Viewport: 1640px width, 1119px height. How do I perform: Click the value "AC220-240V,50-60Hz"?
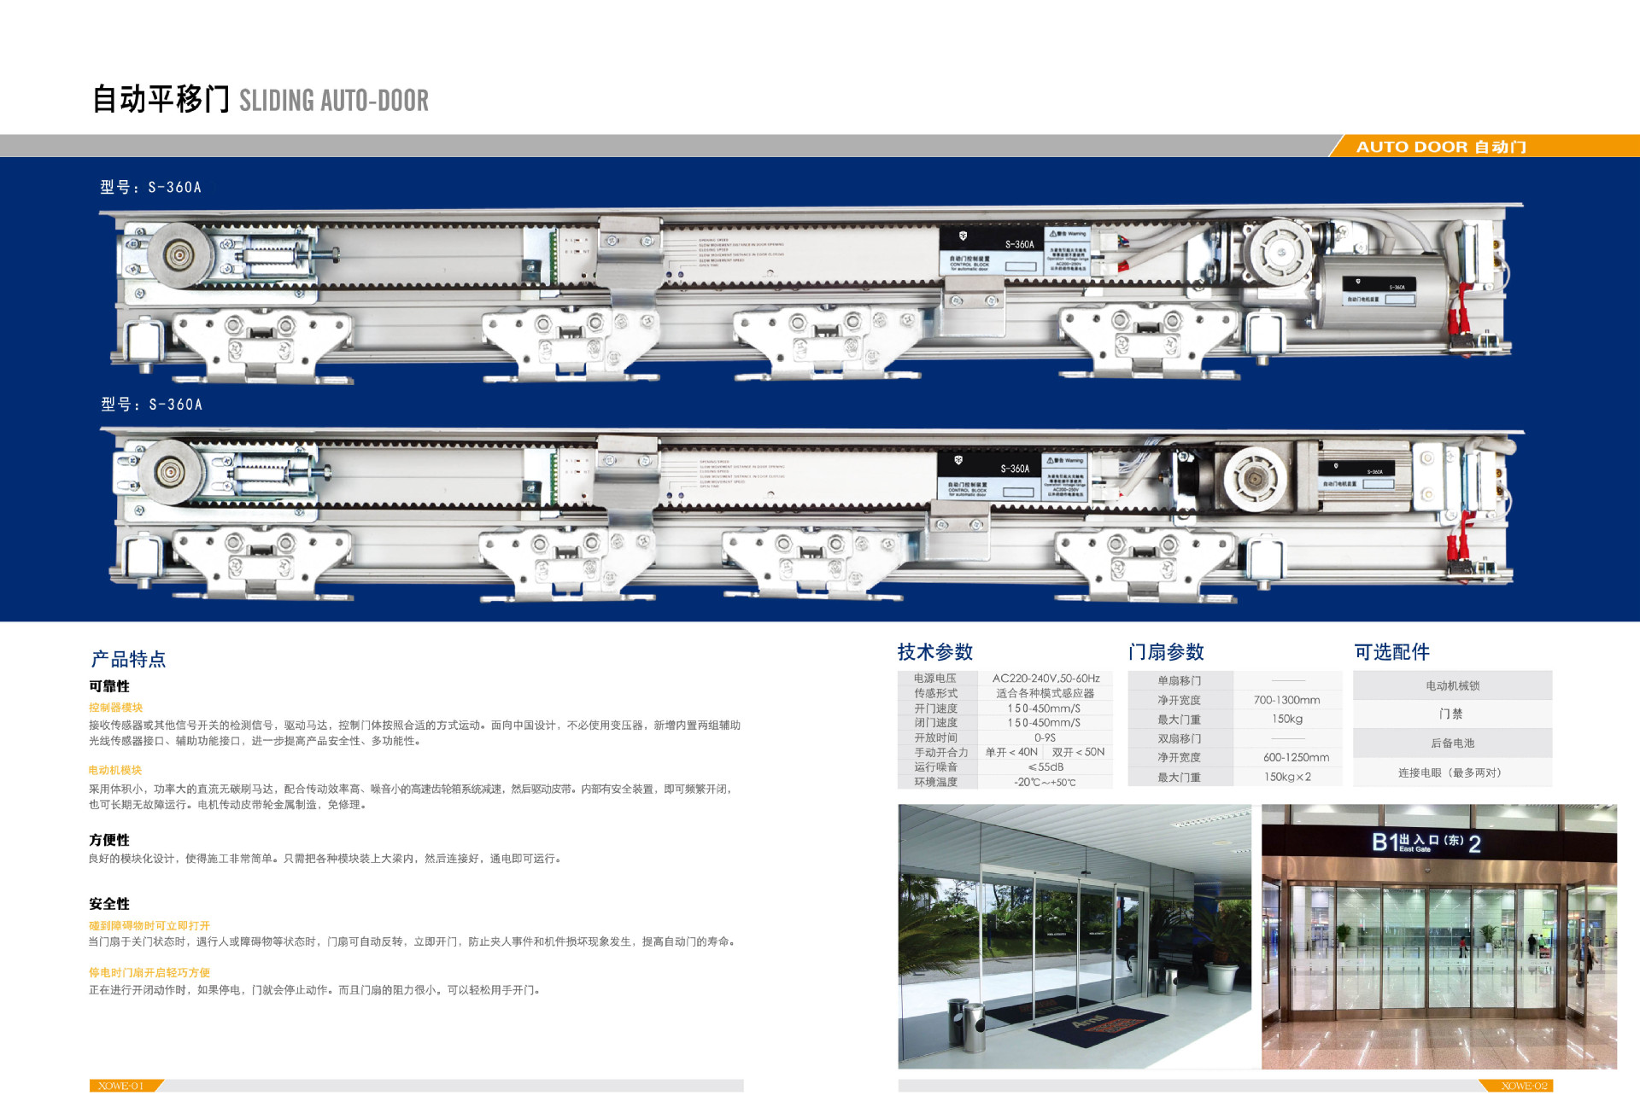1045,679
